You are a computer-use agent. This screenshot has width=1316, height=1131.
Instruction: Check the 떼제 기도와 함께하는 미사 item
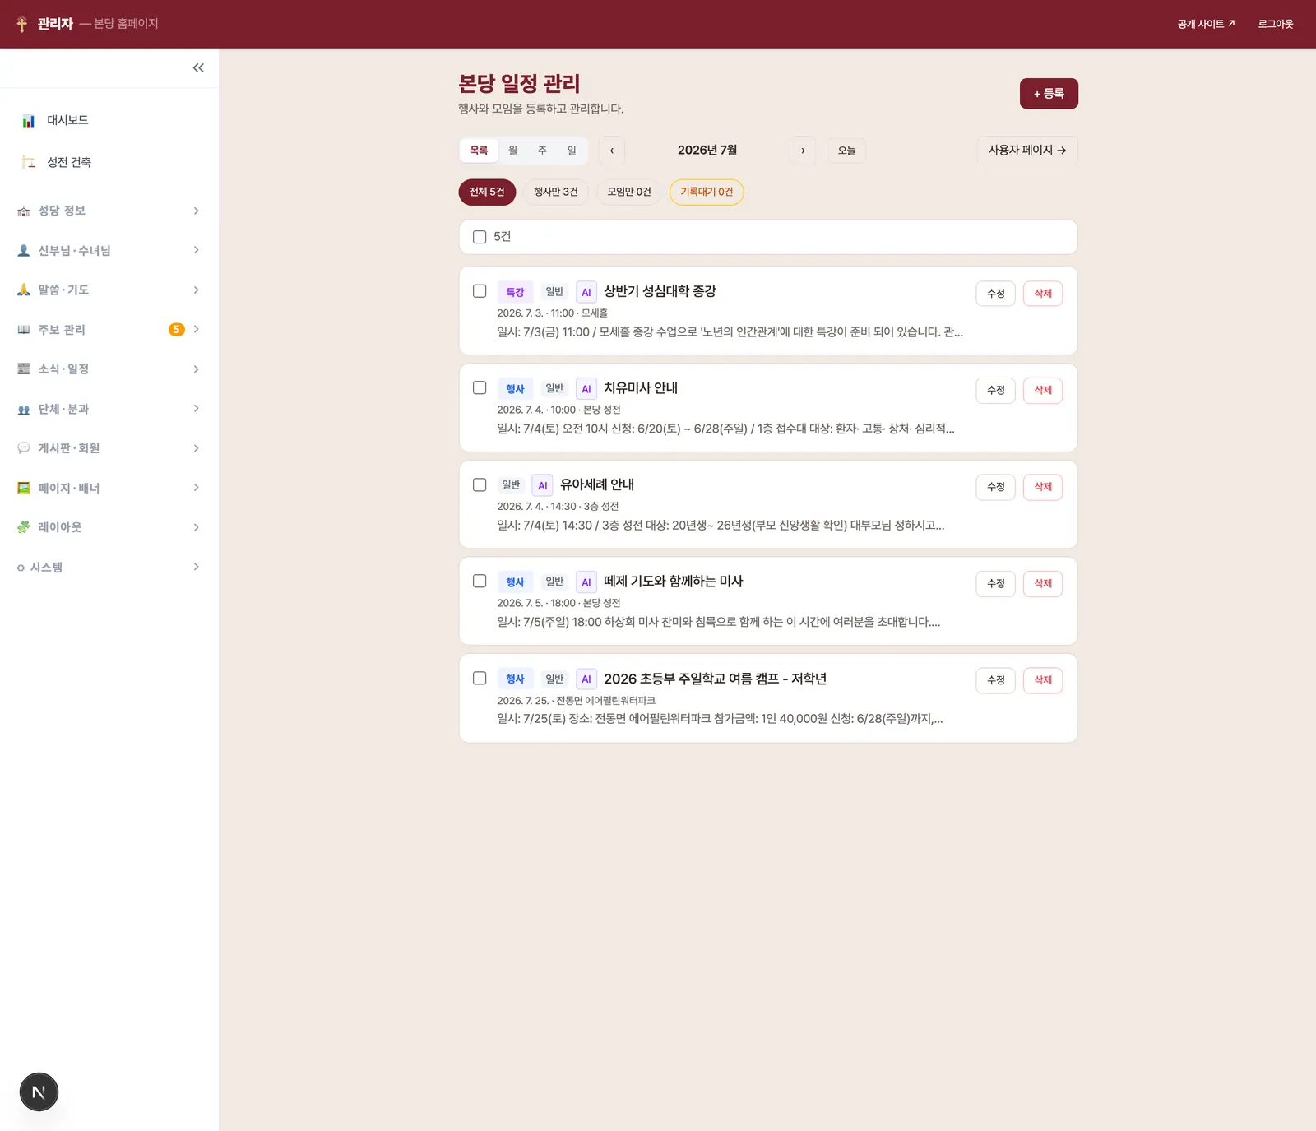pos(480,582)
